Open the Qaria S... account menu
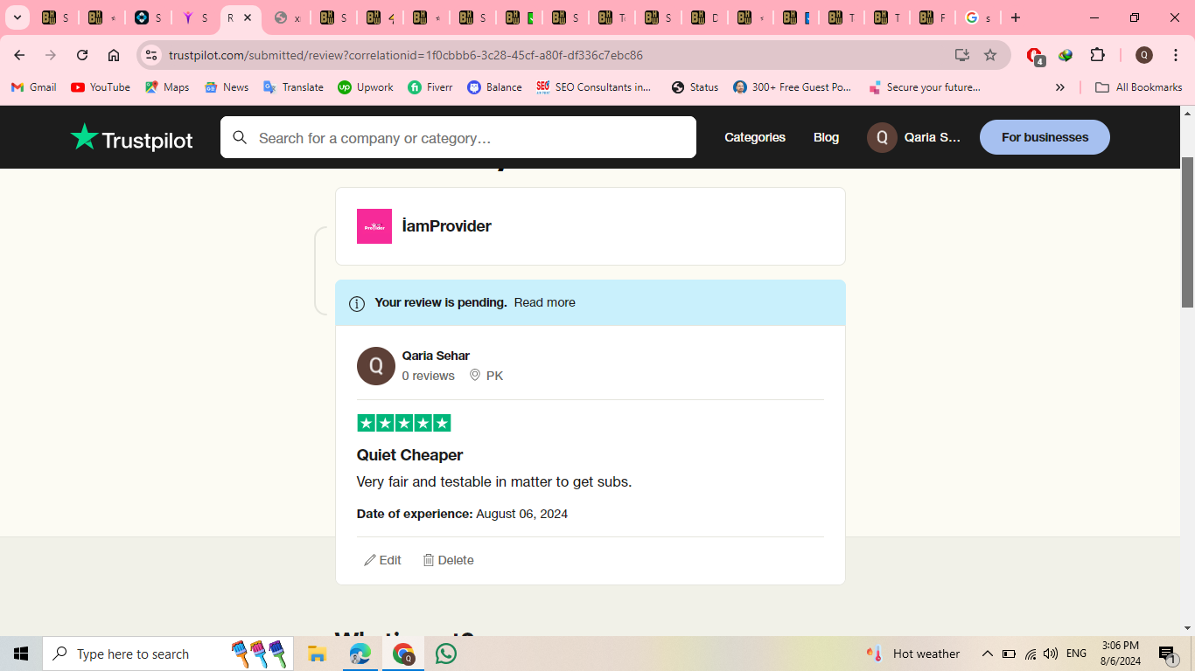The height and width of the screenshot is (671, 1195). [x=913, y=137]
